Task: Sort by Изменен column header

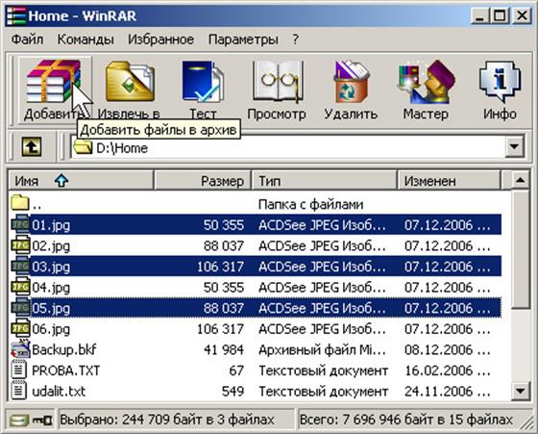Action: [450, 180]
